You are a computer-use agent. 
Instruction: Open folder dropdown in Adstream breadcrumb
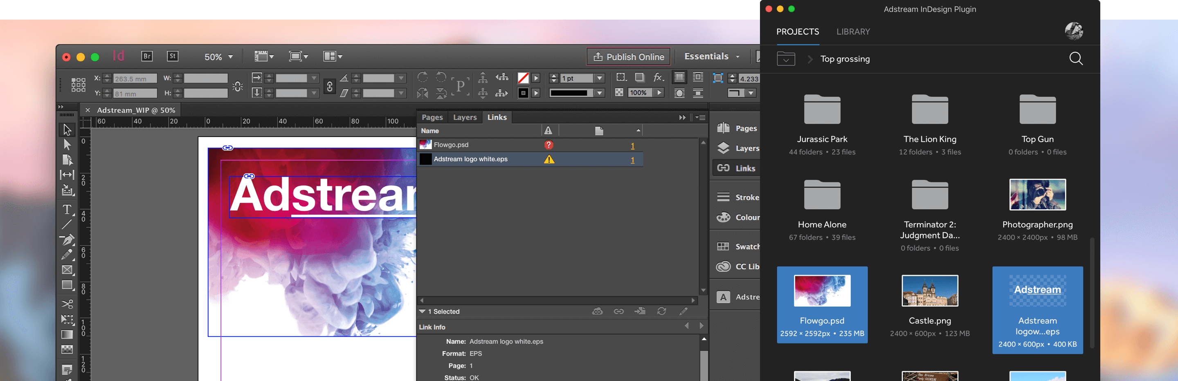pyautogui.click(x=786, y=59)
